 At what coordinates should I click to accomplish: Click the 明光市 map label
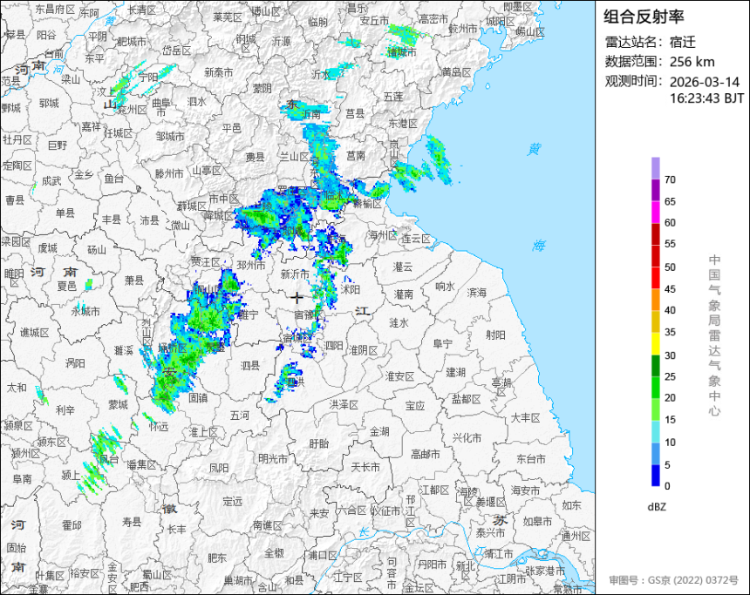[x=273, y=458]
